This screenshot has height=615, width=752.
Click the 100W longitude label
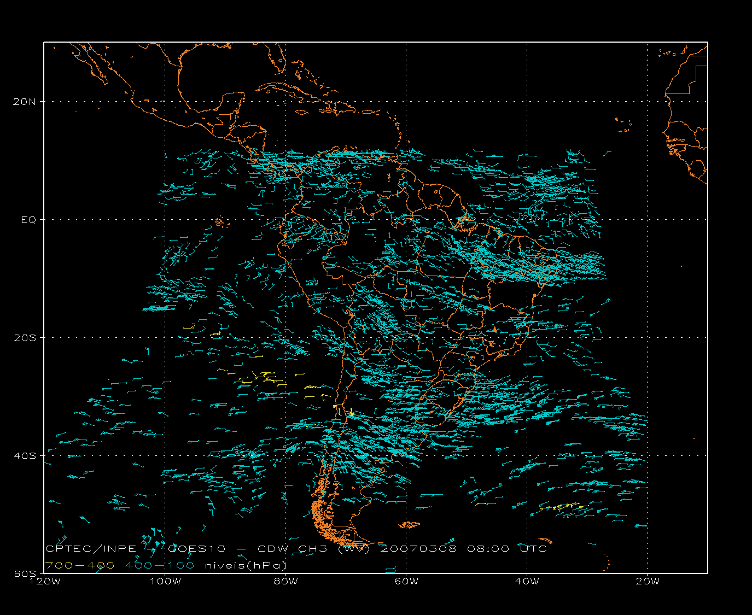(x=165, y=582)
